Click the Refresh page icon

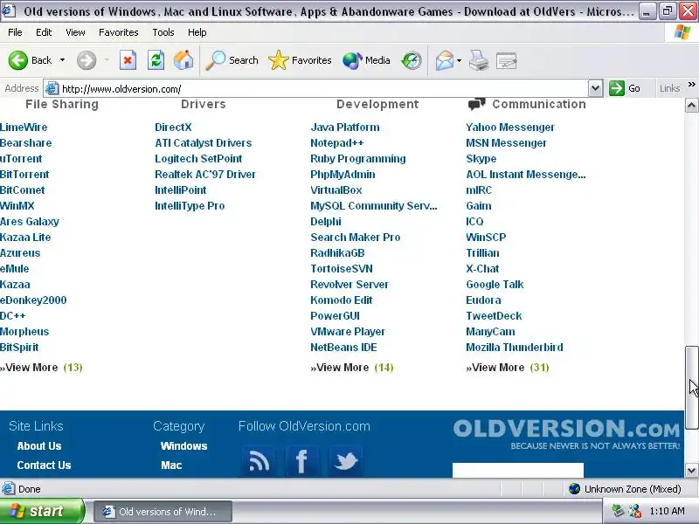click(156, 60)
